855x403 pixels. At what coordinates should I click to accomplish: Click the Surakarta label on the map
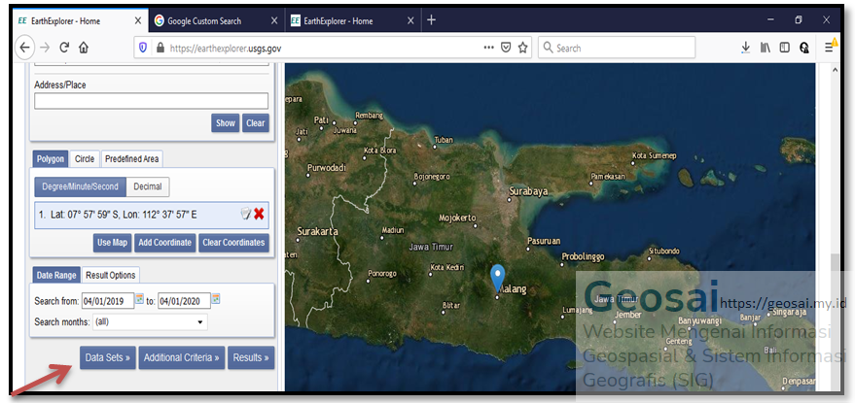317,231
